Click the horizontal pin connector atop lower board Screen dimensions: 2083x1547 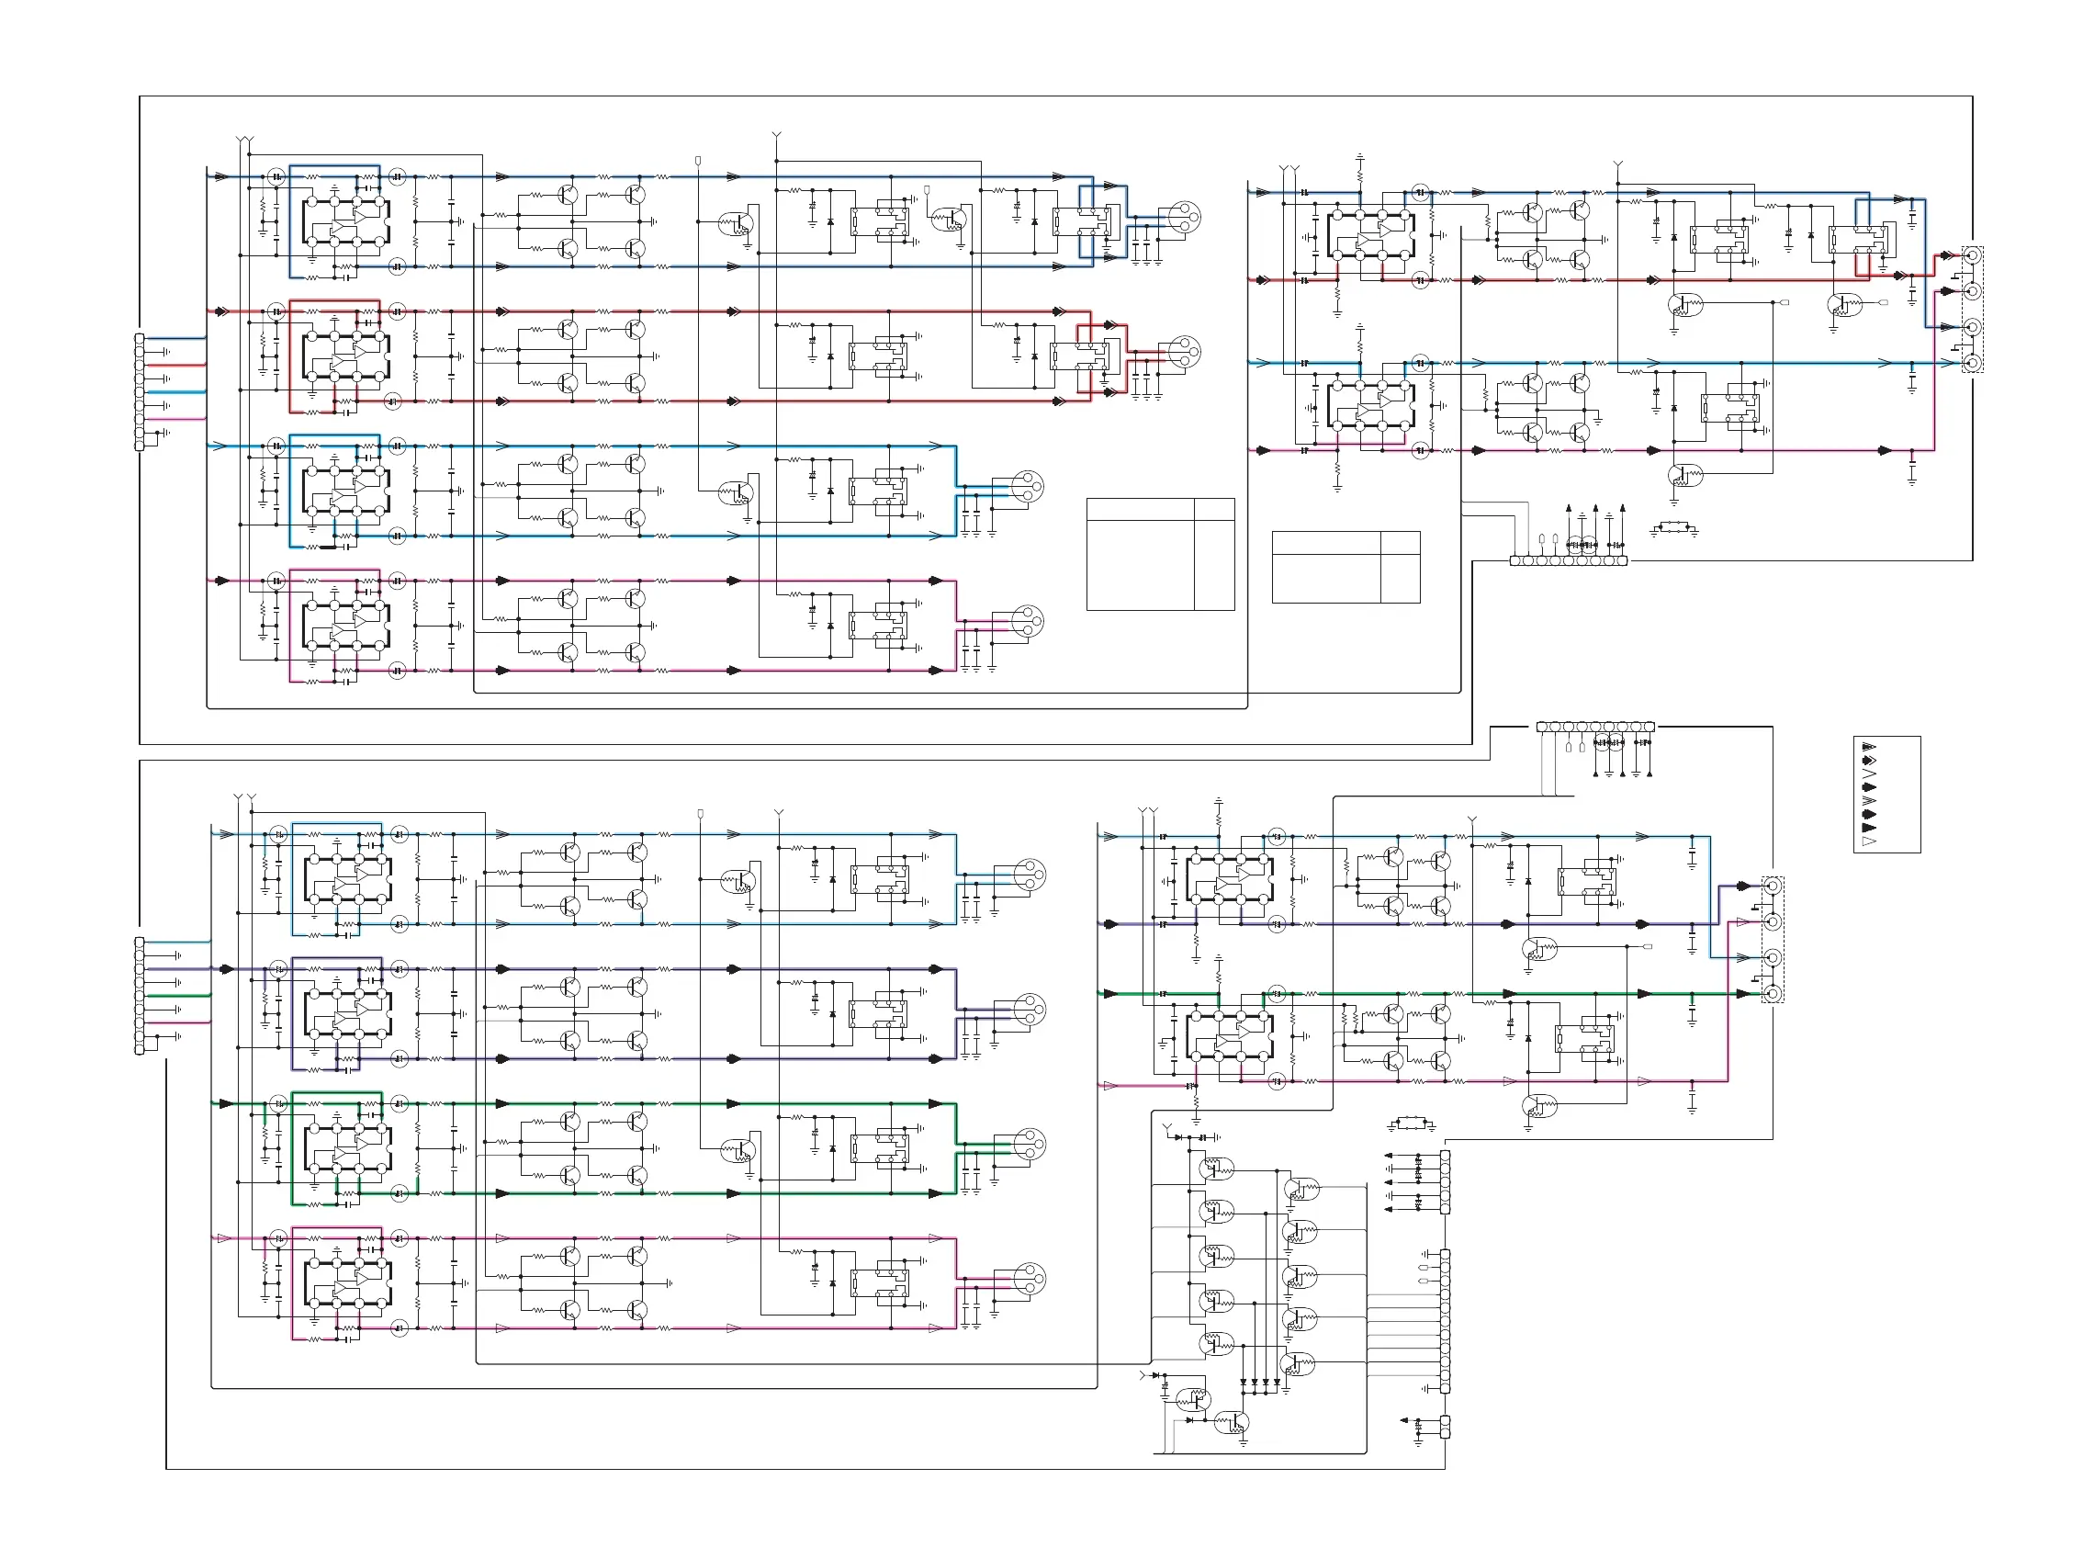tap(1595, 727)
